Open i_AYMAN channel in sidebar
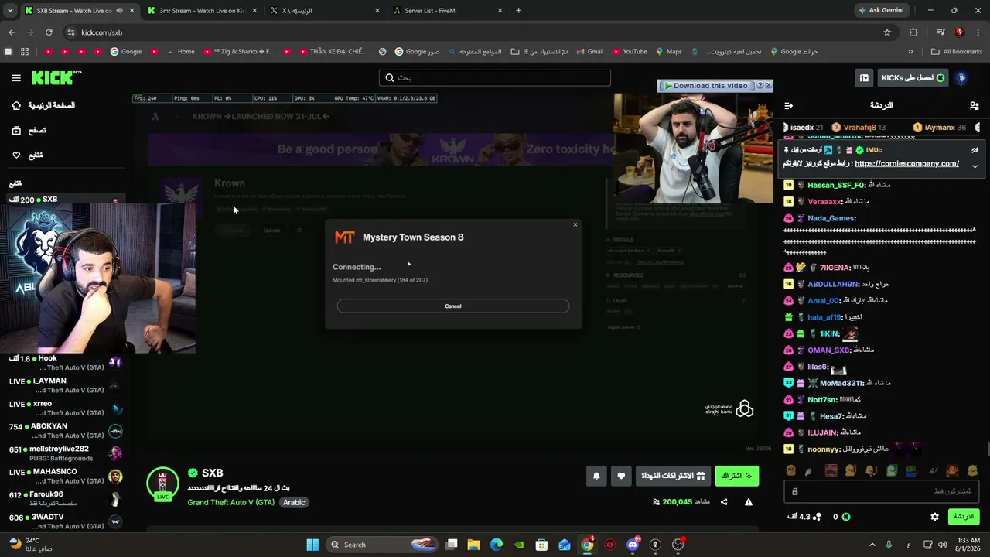990x557 pixels. 66,385
